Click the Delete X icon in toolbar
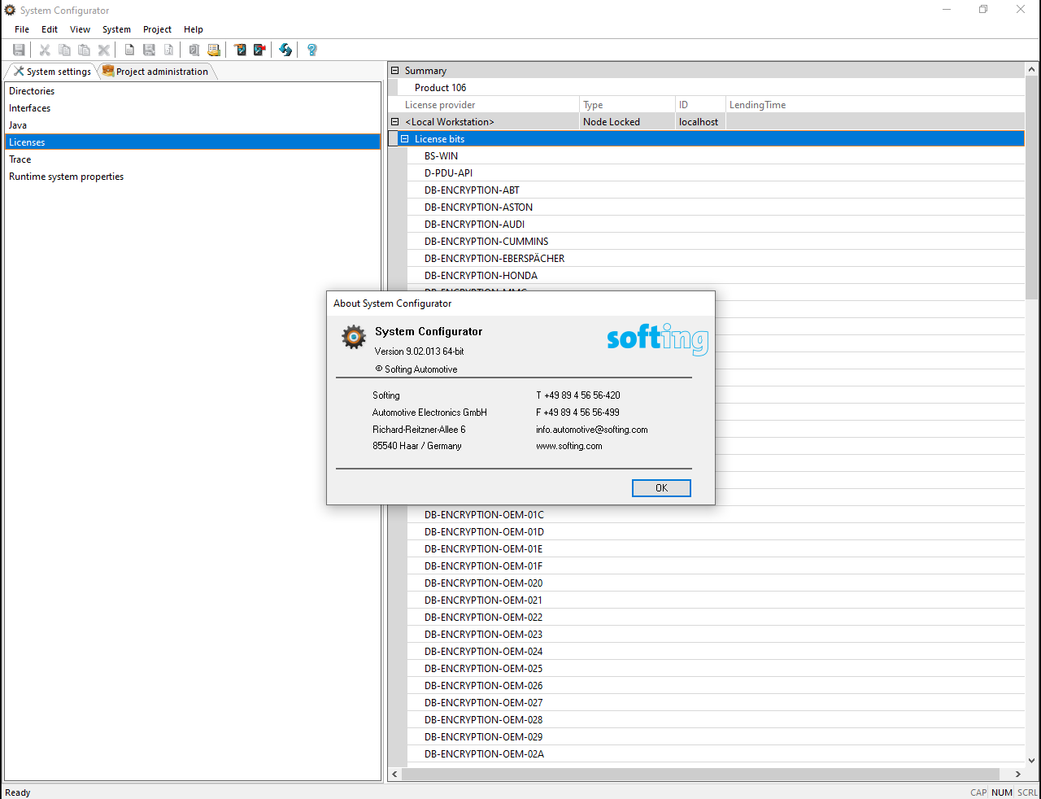 pyautogui.click(x=104, y=50)
